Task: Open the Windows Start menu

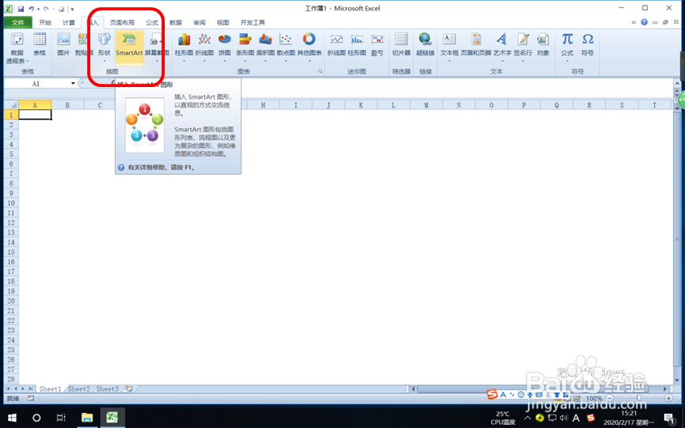Action: pyautogui.click(x=12, y=418)
